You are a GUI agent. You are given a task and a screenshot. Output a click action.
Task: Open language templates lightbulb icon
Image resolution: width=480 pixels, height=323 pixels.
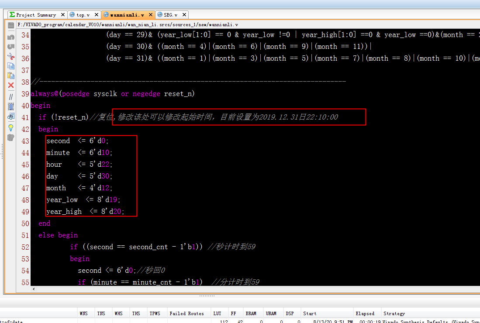pos(11,128)
